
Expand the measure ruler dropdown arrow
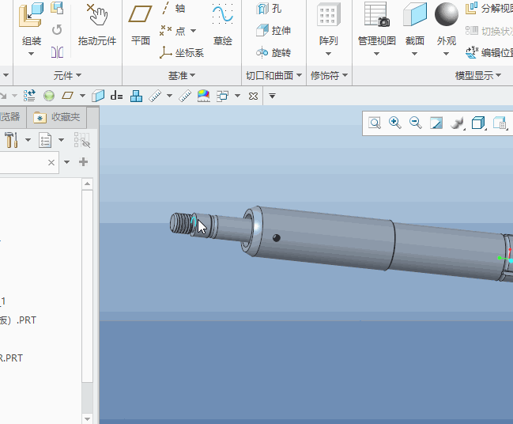click(169, 96)
